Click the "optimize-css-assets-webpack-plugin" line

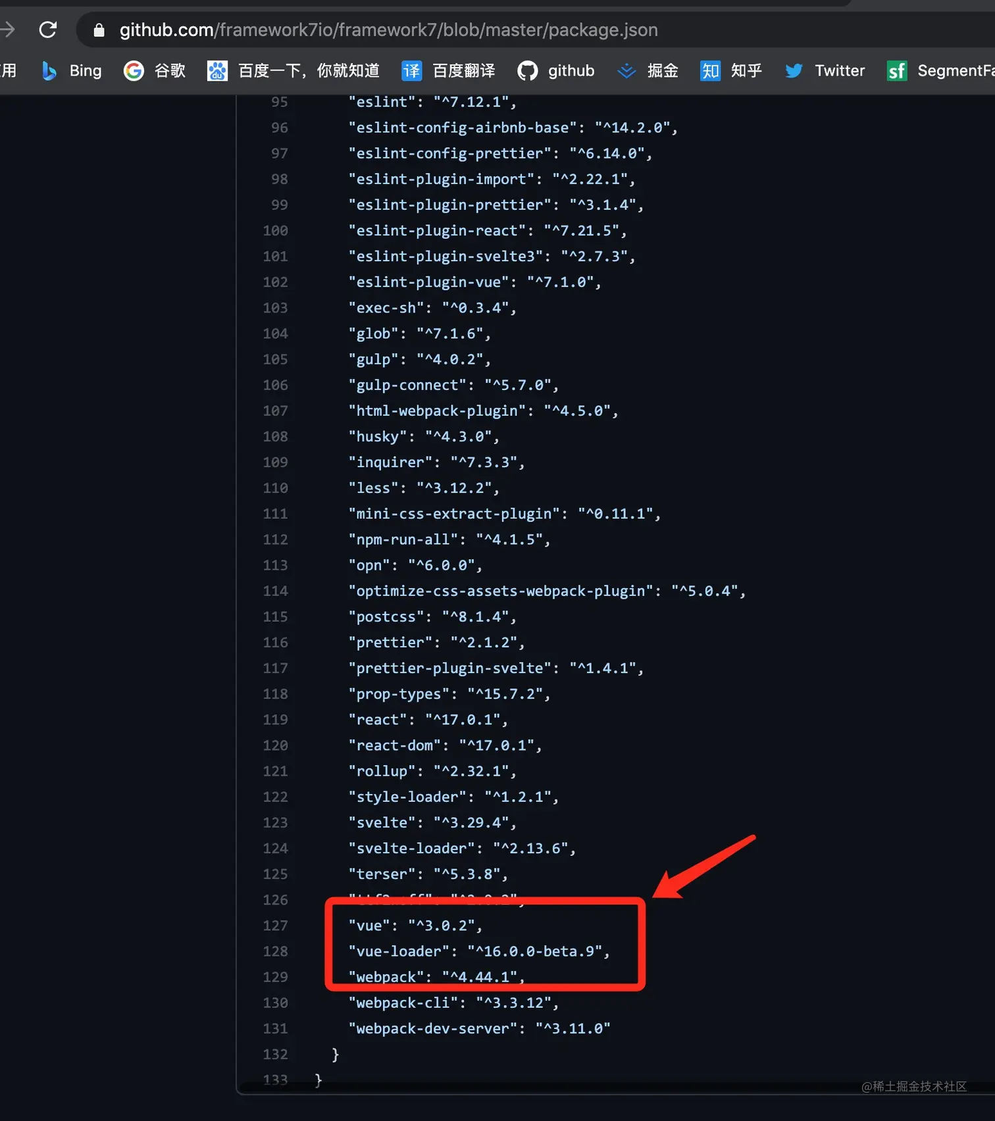547,591
